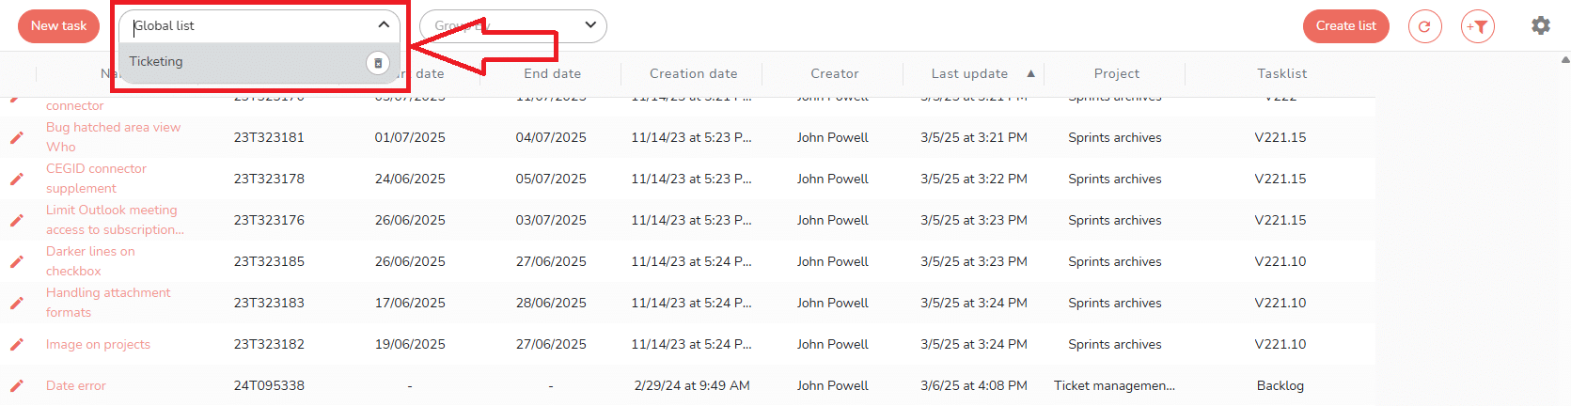Screen dimensions: 1571x406
Task: Toggle Last update sort arrow
Action: click(x=1030, y=73)
